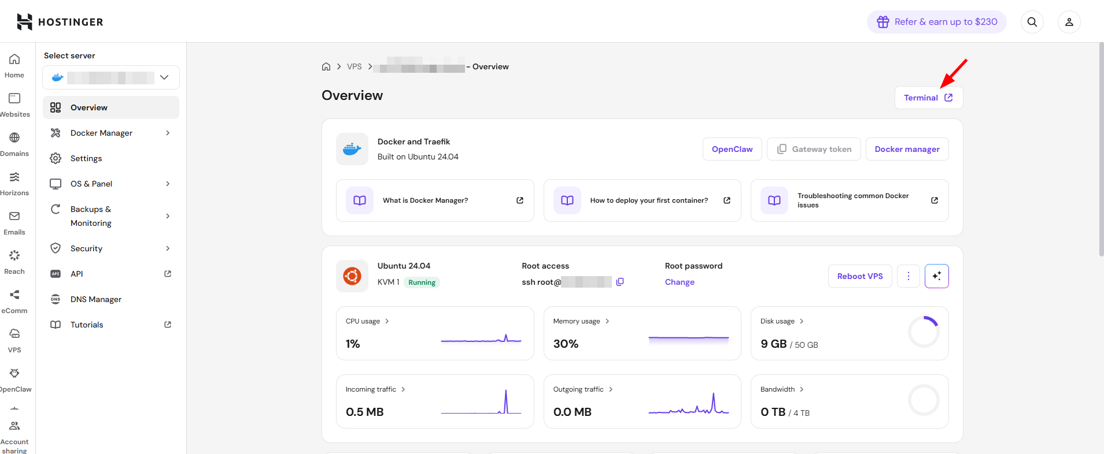The image size is (1104, 454).
Task: Open What is Docker Manager article
Action: pyautogui.click(x=435, y=200)
